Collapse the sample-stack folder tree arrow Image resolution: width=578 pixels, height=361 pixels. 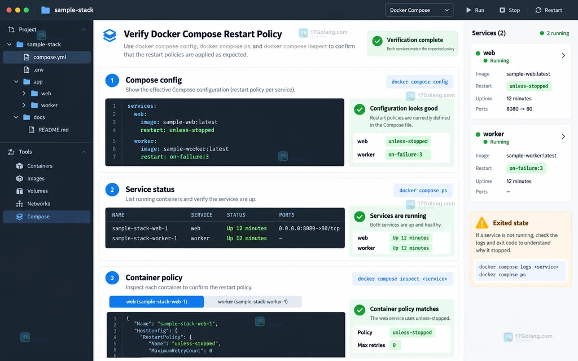coord(9,44)
